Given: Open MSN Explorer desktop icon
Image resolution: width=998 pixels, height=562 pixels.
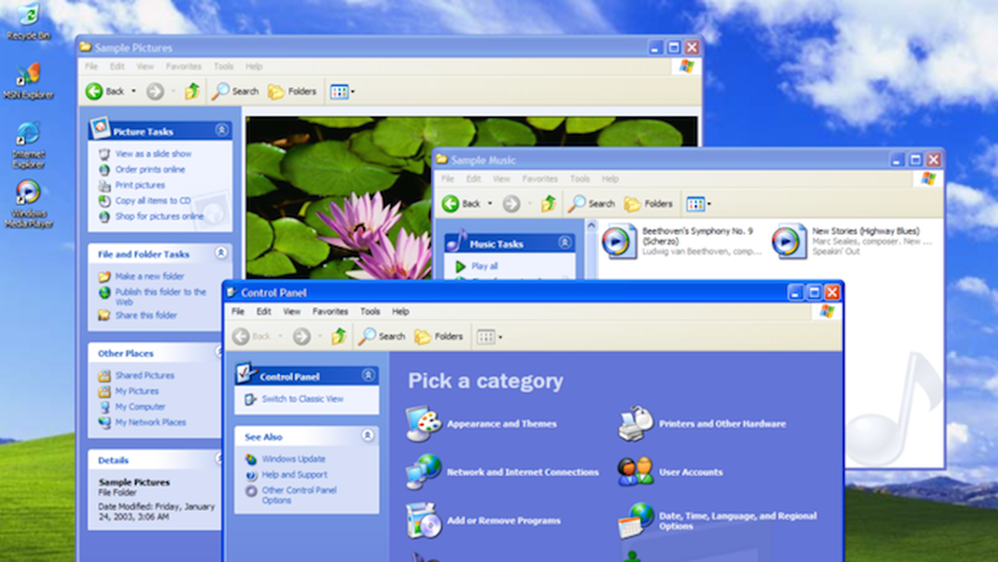Looking at the screenshot, I should point(29,80).
